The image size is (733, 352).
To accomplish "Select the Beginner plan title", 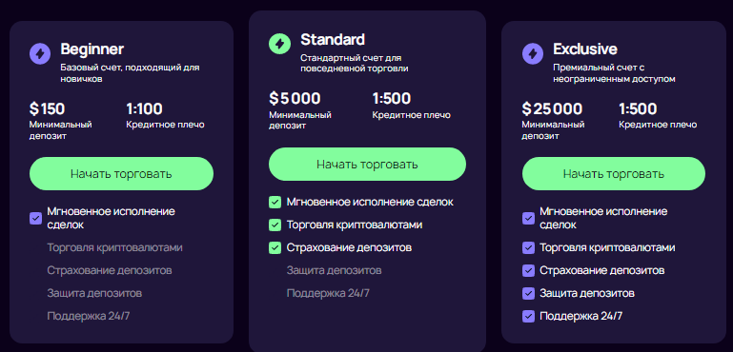I will click(x=92, y=49).
